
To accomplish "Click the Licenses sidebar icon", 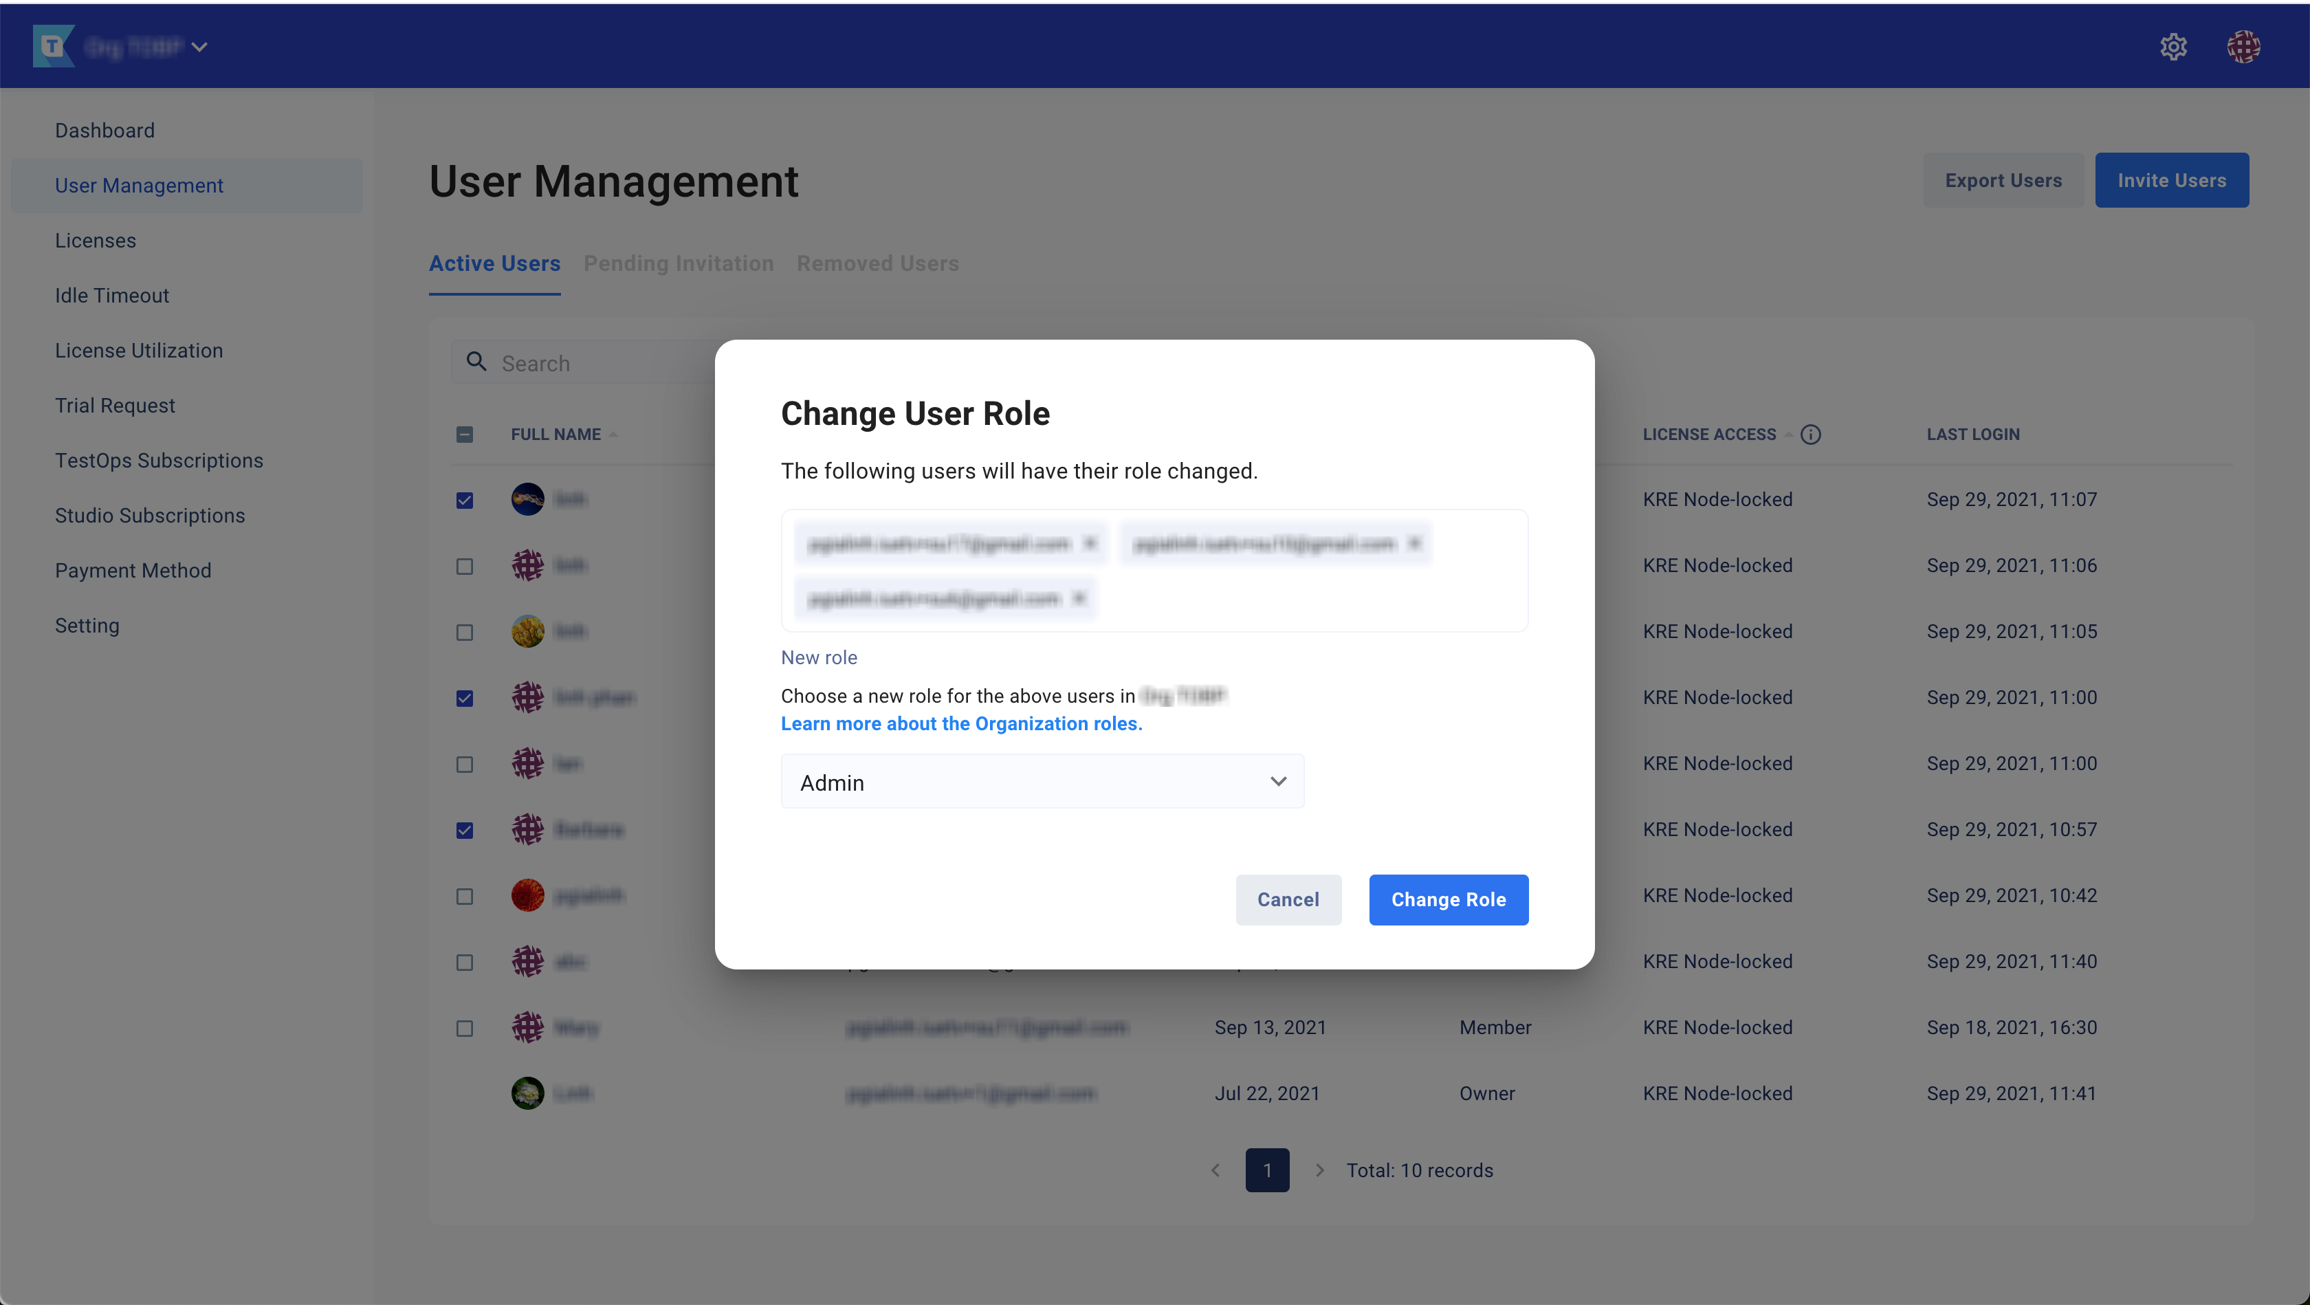I will [95, 240].
